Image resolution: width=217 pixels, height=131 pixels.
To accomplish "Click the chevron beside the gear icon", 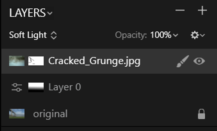I will pyautogui.click(x=202, y=35).
